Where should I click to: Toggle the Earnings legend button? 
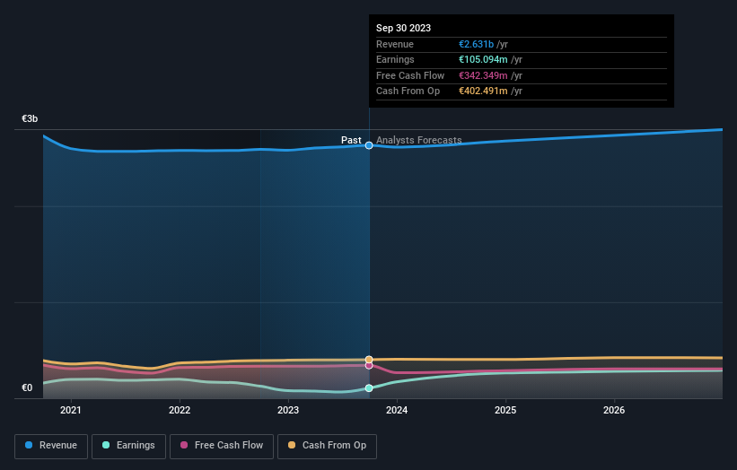[128, 446]
